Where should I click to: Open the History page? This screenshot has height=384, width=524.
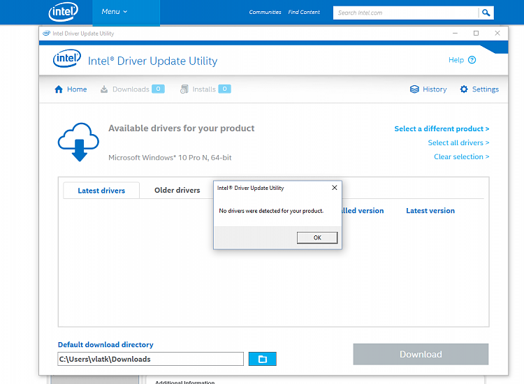coord(435,89)
